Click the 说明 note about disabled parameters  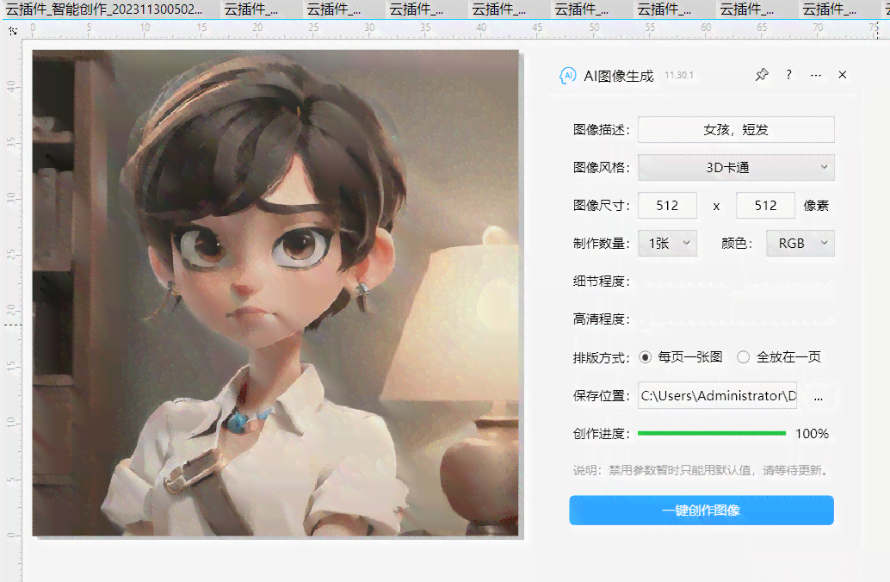[x=701, y=470]
